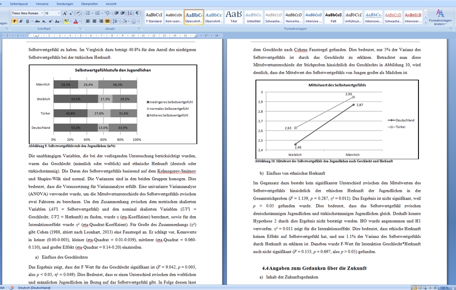Toggle underline formatting

point(28,21)
